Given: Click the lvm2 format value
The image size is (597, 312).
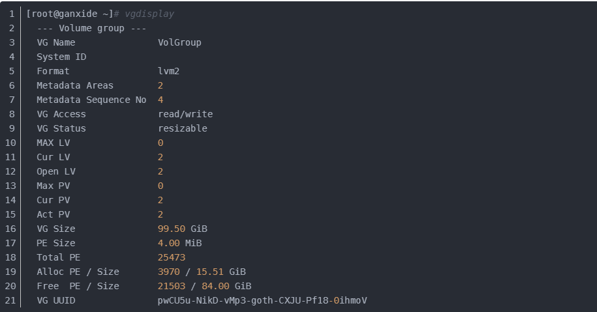Looking at the screenshot, I should 168,71.
